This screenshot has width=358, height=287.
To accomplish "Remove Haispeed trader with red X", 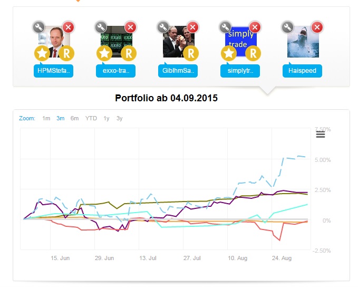I will click(317, 26).
